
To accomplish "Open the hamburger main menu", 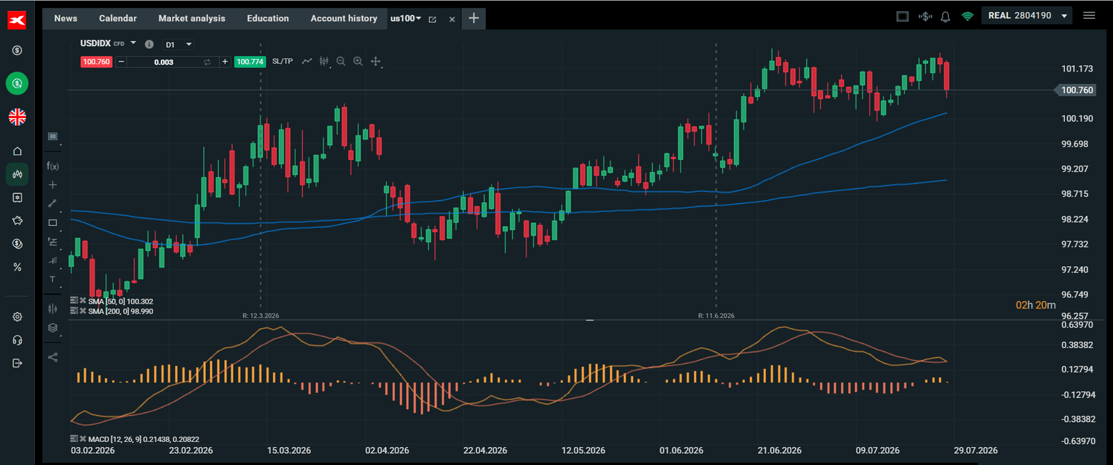I will tap(1089, 16).
